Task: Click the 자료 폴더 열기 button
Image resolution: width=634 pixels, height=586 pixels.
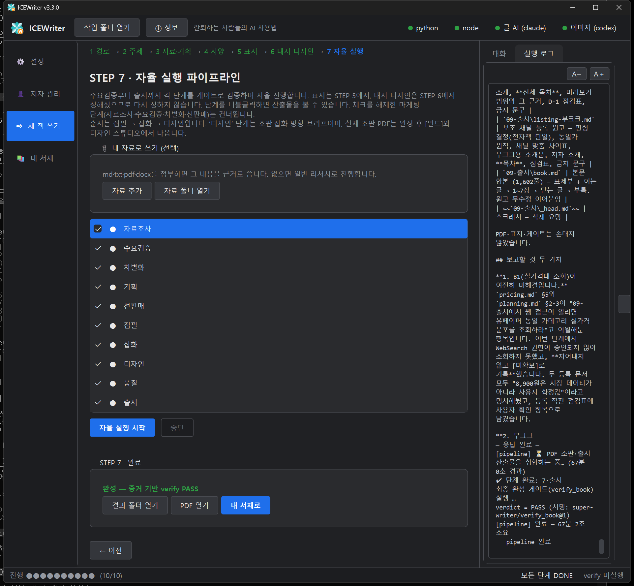Action: [x=187, y=191]
